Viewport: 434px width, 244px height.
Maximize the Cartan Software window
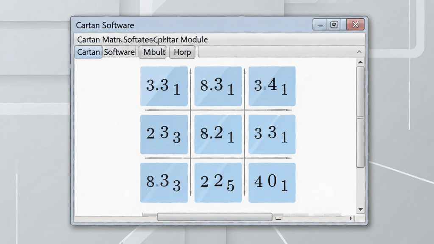click(x=334, y=25)
